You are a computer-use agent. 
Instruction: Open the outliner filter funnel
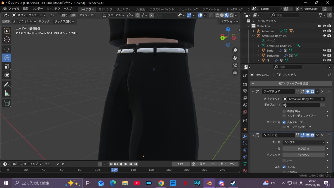(320, 15)
